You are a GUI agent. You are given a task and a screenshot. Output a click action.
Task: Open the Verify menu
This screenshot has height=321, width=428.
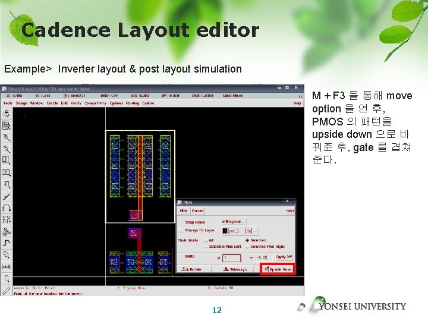coord(76,103)
